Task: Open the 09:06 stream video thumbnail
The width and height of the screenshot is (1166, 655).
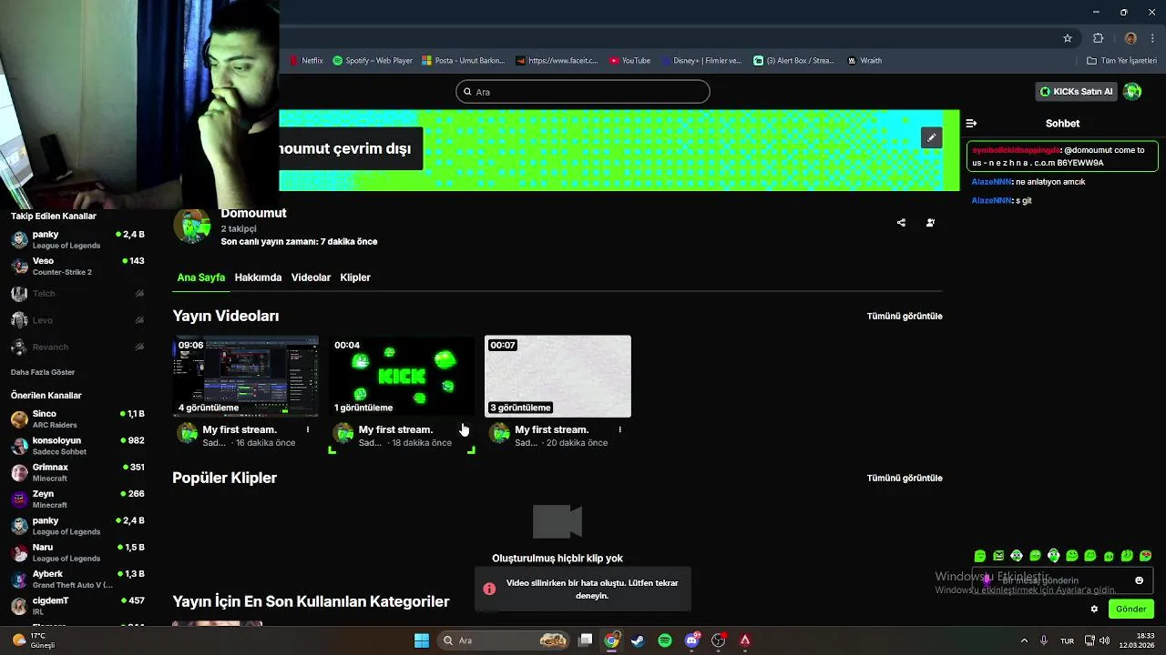Action: click(x=246, y=376)
